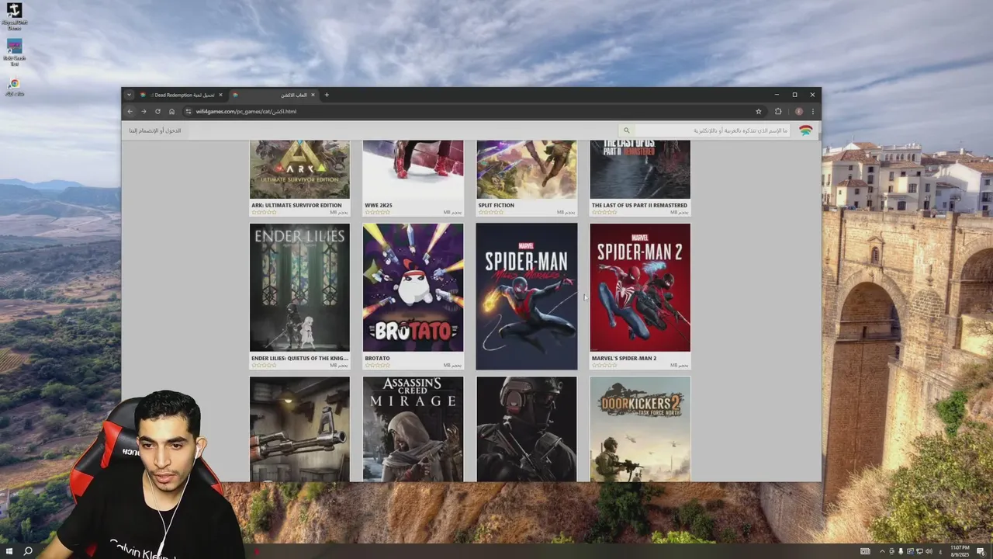
Task: Open the rifle game cover beside Assassin's Creed
Action: [299, 429]
